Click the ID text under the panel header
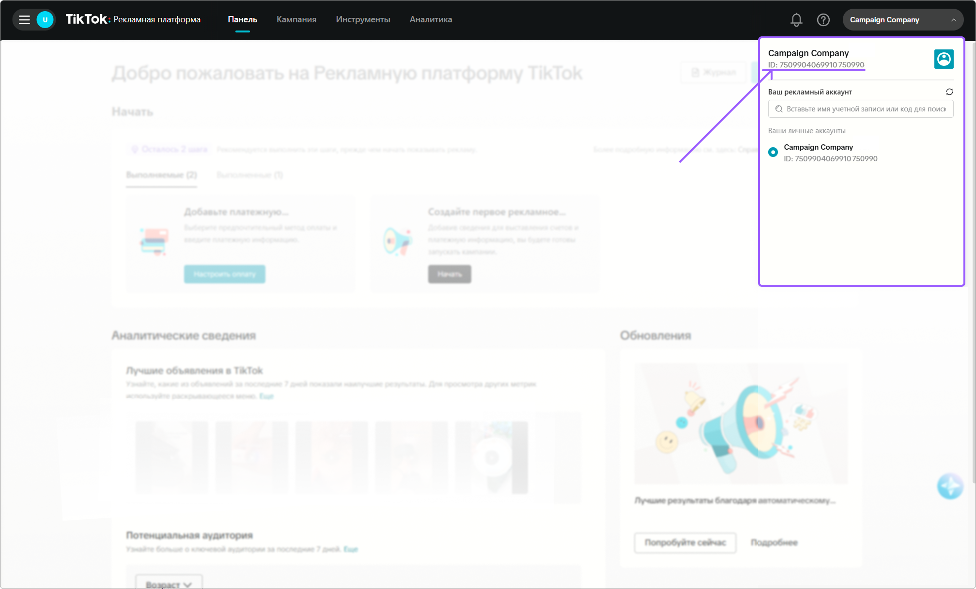 tap(816, 65)
